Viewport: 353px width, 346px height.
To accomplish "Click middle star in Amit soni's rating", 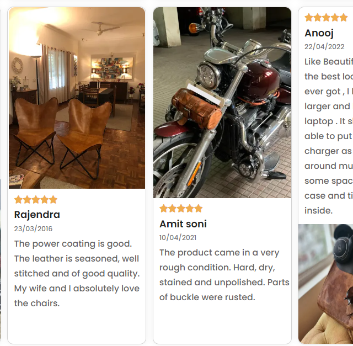I will point(181,209).
